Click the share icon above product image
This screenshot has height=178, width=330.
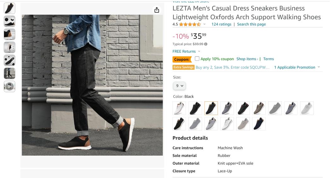coord(157,10)
